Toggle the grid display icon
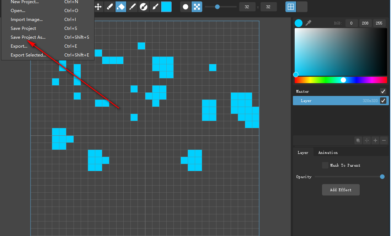The height and width of the screenshot is (236, 391). click(x=290, y=6)
